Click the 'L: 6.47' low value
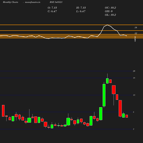This screenshot has width=143, height=143. (x=81, y=11)
